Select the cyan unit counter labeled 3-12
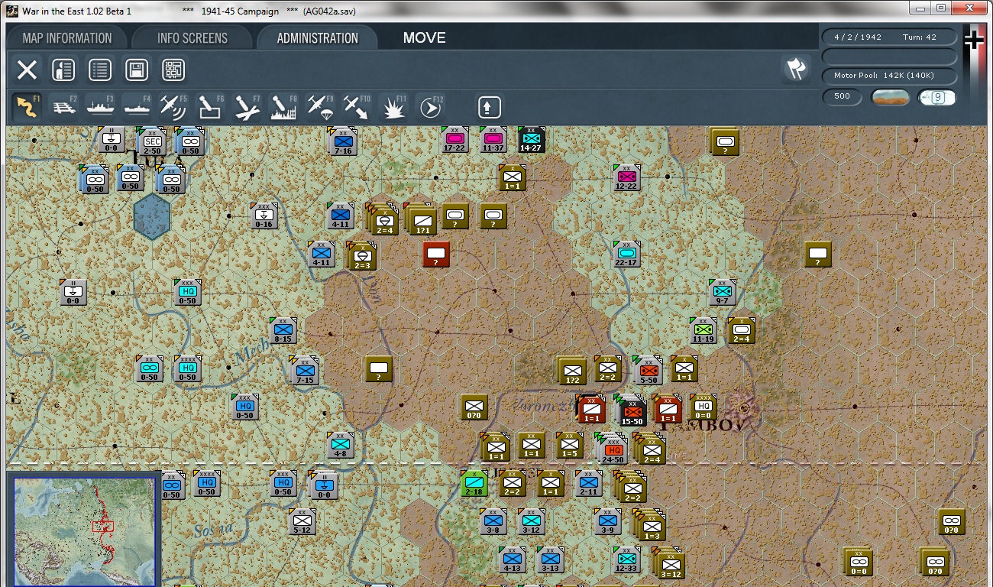This screenshot has width=993, height=587. click(x=532, y=521)
